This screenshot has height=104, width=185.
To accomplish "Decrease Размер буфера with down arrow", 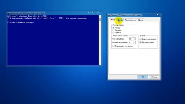I will (134, 40).
